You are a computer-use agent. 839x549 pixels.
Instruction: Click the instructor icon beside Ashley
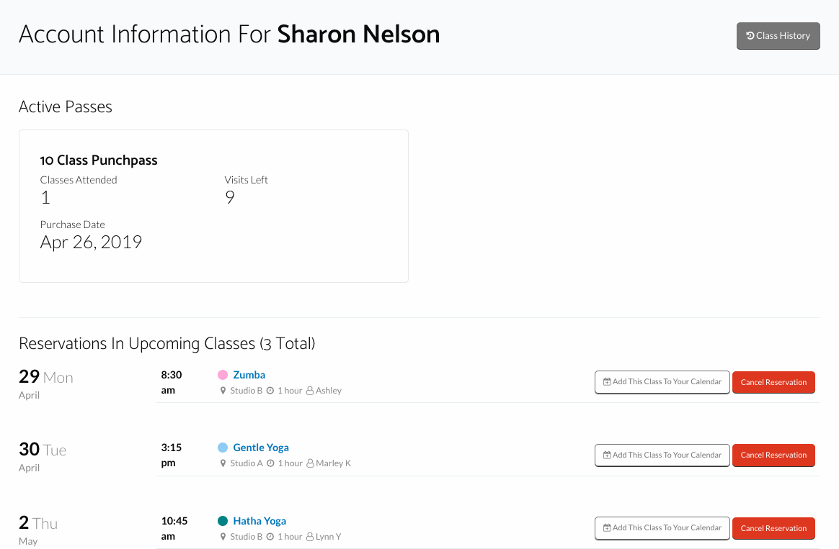(310, 391)
